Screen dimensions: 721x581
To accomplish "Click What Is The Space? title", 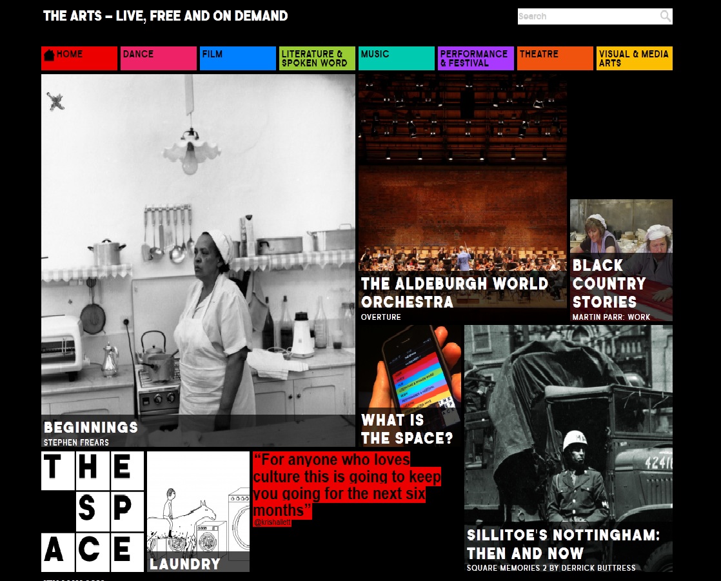I will [x=407, y=429].
